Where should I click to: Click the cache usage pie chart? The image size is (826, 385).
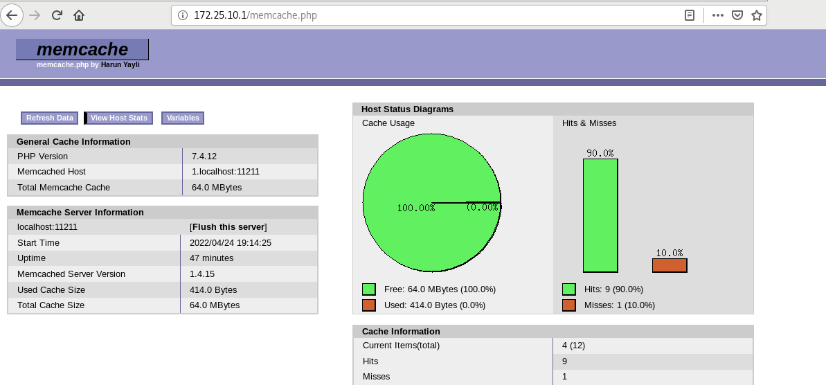432,203
